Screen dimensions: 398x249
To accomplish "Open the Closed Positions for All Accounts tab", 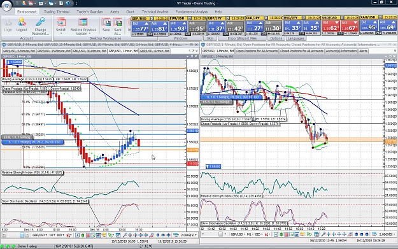I will [x=302, y=51].
